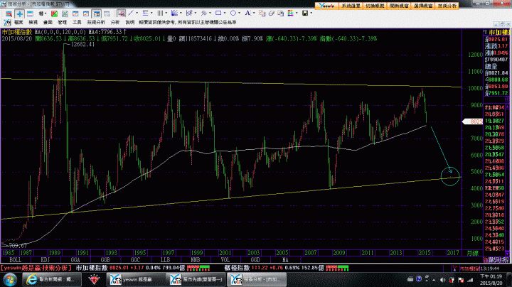The image size is (512, 287).
Task: Select the trend line drawing tool
Action: click(x=131, y=13)
